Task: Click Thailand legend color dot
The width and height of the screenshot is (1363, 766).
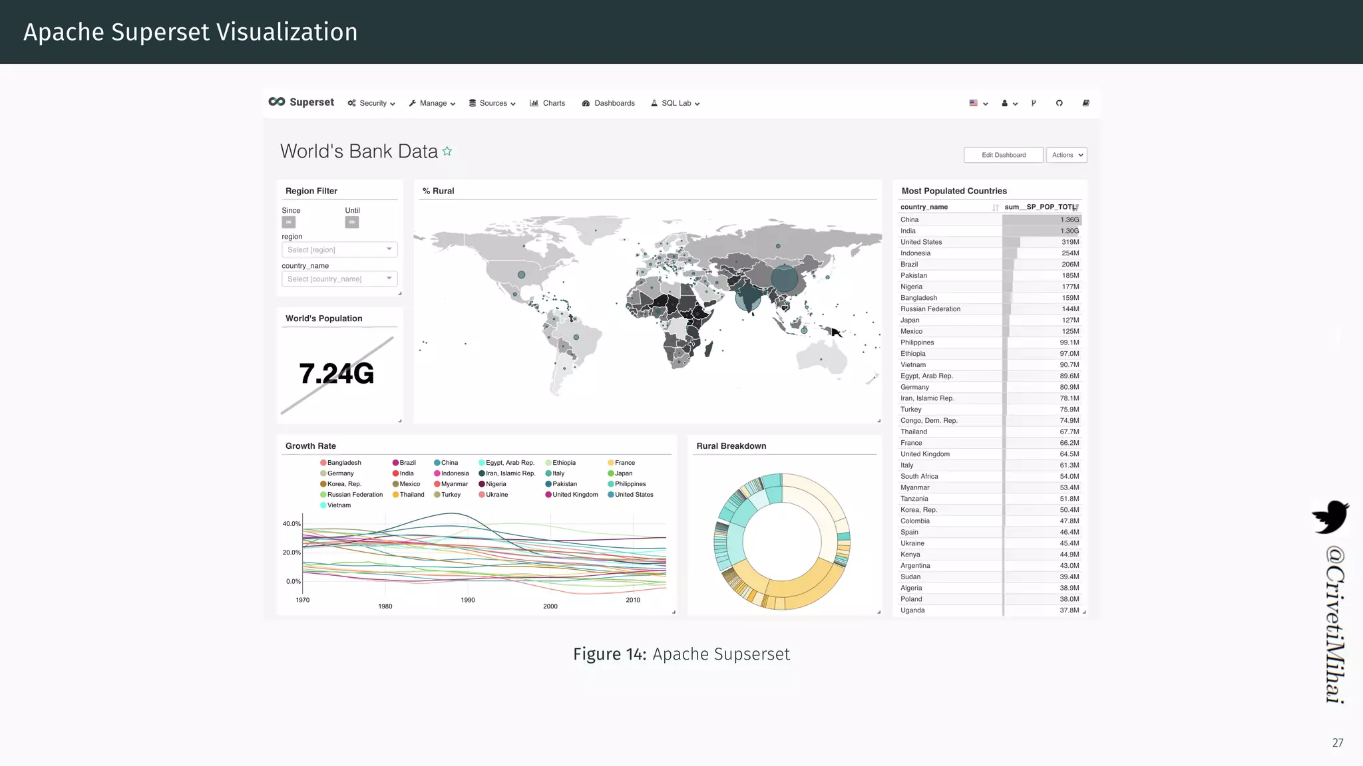Action: pos(395,495)
